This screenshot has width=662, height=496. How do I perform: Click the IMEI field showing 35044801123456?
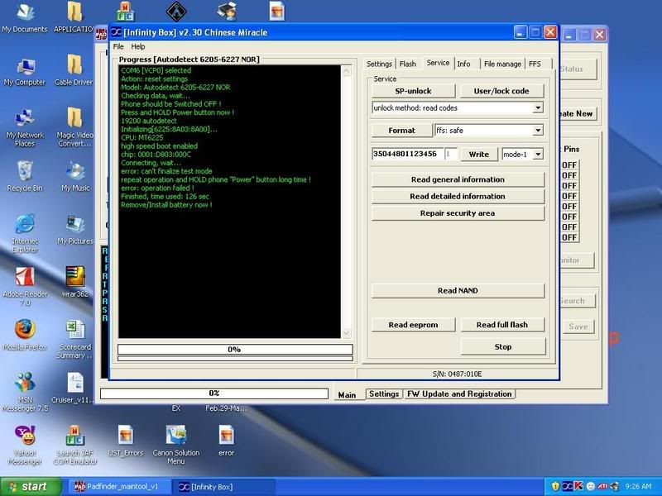pyautogui.click(x=408, y=154)
